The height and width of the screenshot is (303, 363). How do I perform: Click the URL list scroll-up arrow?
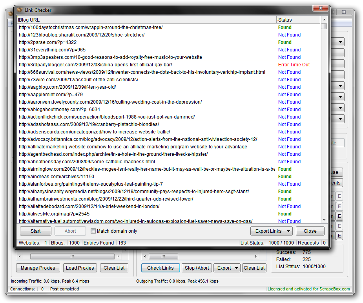[324, 20]
